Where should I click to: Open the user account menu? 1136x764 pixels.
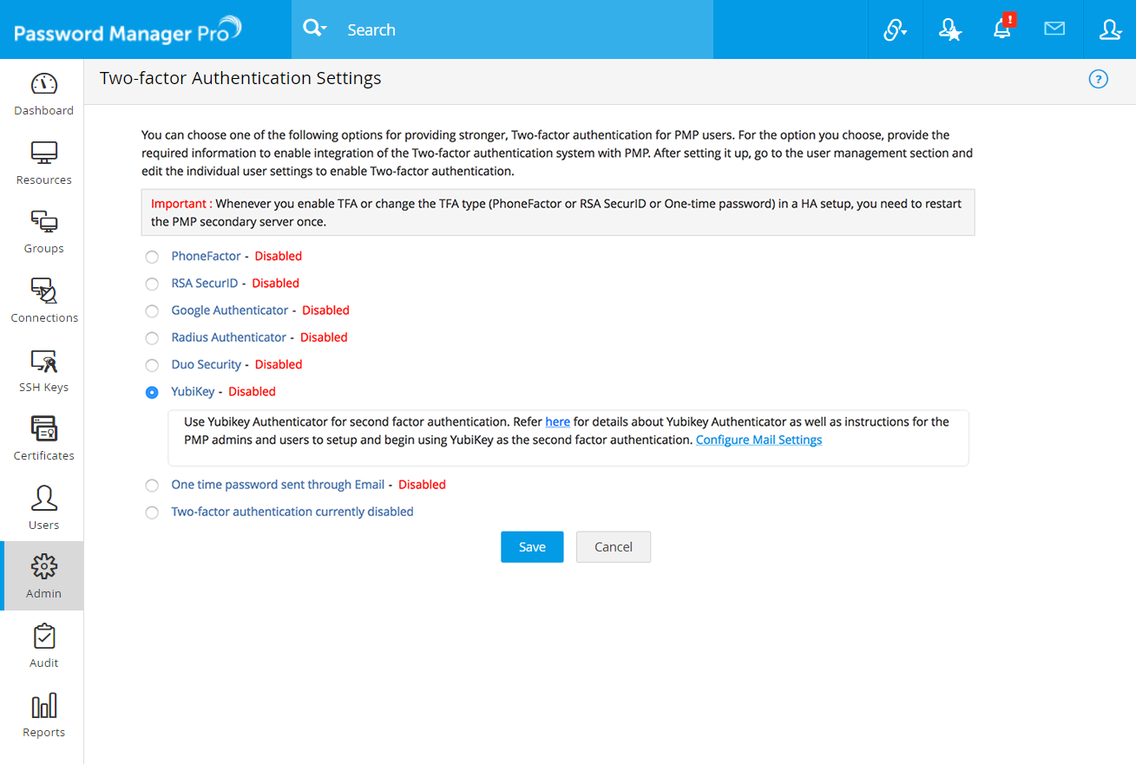(1110, 29)
